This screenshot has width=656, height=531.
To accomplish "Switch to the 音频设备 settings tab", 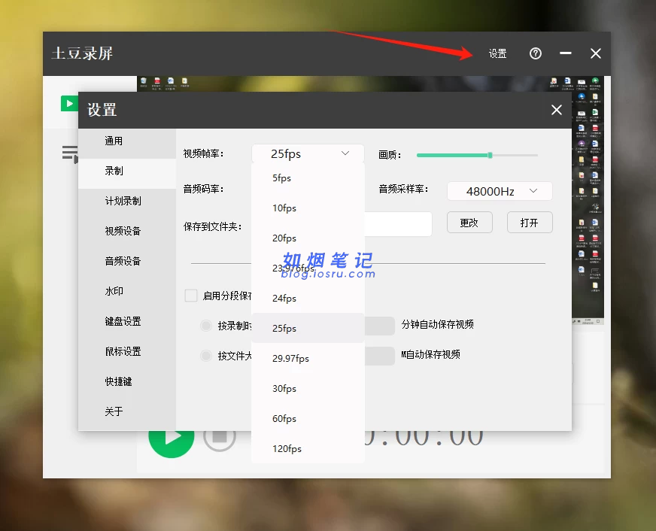I will tap(127, 261).
